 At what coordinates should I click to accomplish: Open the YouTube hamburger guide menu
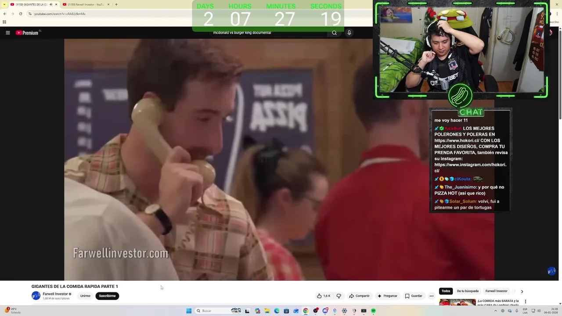point(7,33)
